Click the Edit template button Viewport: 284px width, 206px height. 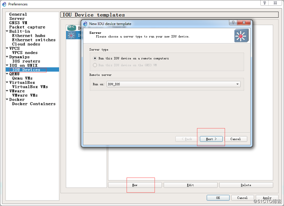tap(191, 185)
